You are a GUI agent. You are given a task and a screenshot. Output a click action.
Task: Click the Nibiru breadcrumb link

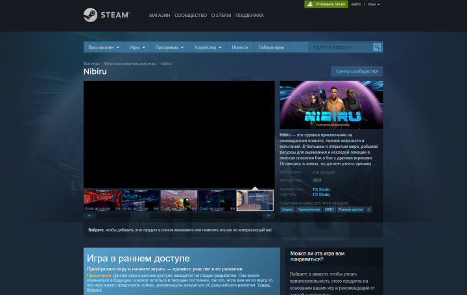(166, 64)
